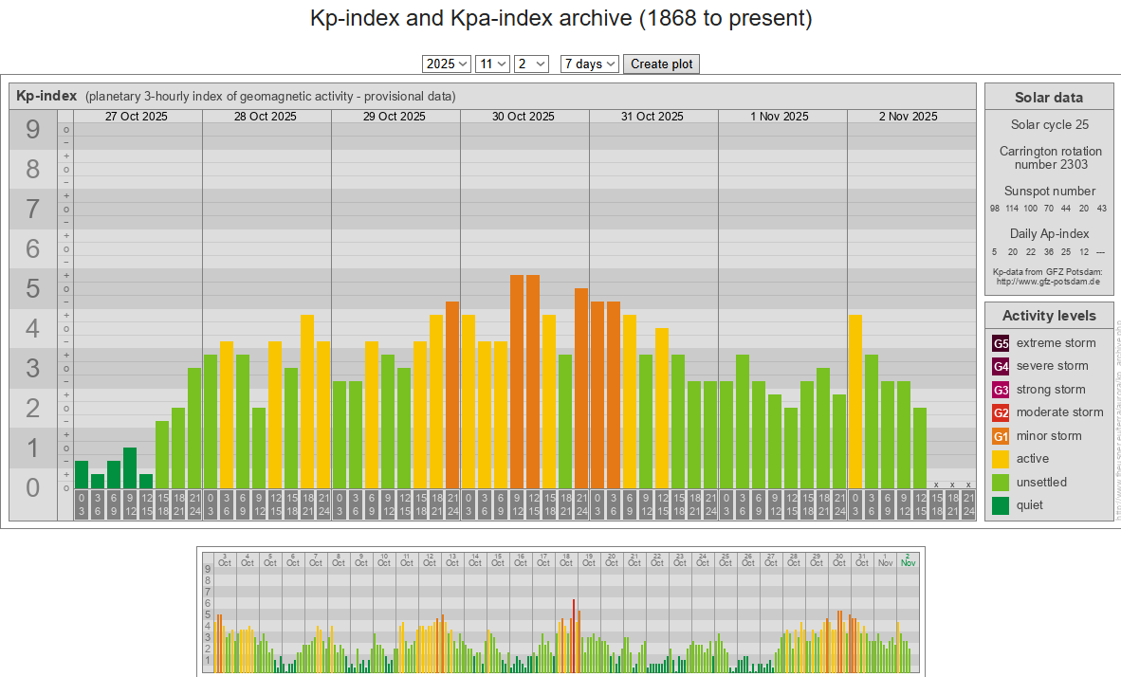Click the 'strong storm' legend label
Image resolution: width=1121 pixels, height=677 pixels.
[1051, 389]
